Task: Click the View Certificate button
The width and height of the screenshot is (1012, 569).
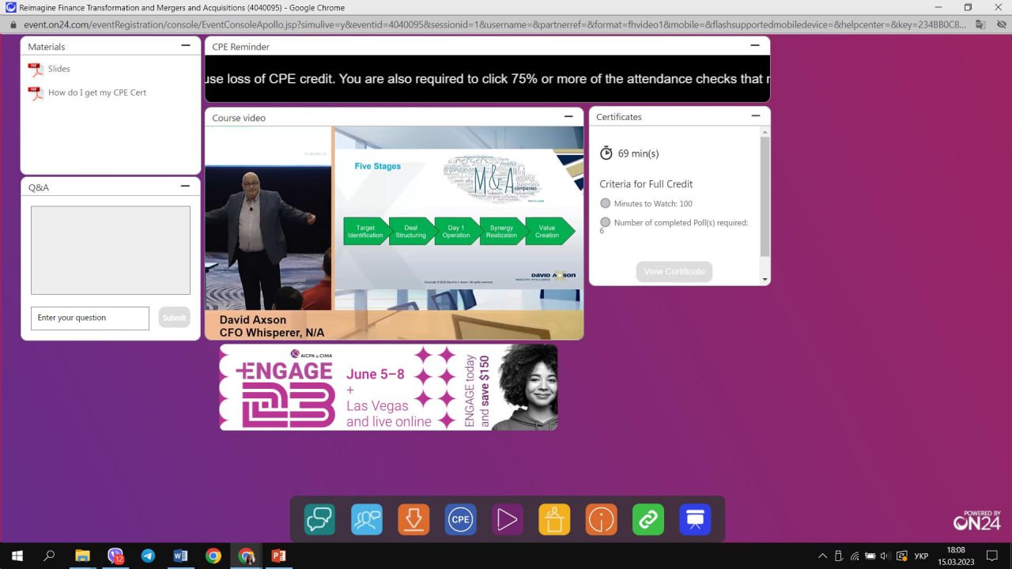Action: click(674, 272)
